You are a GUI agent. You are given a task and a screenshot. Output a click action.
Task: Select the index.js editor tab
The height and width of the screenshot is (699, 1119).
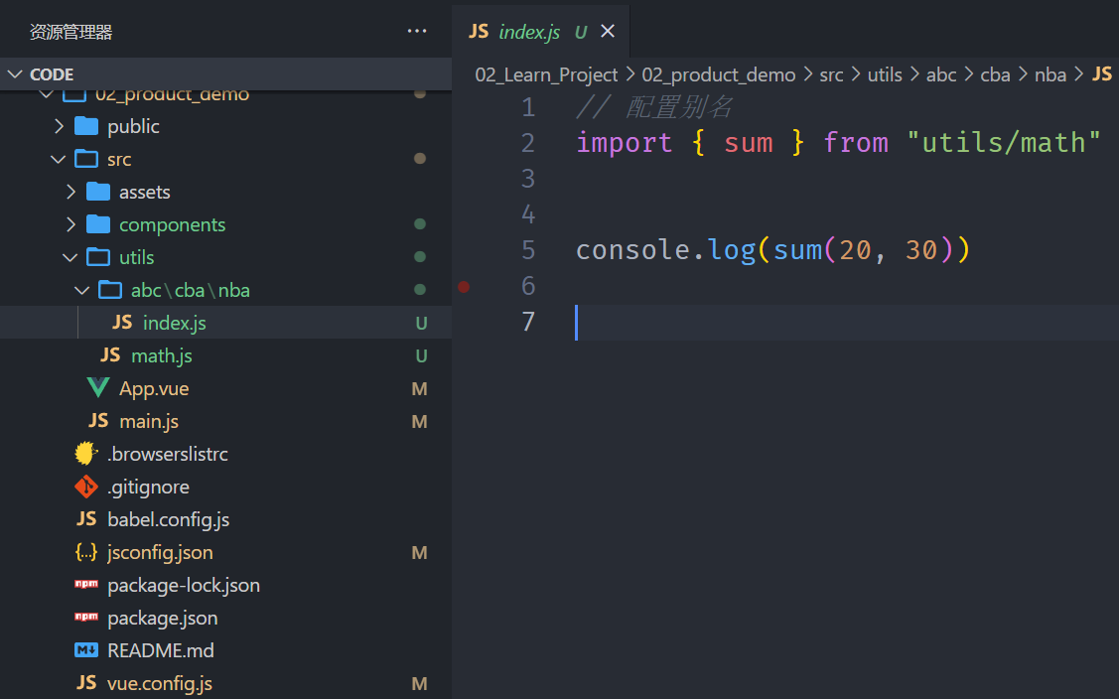[x=528, y=32]
